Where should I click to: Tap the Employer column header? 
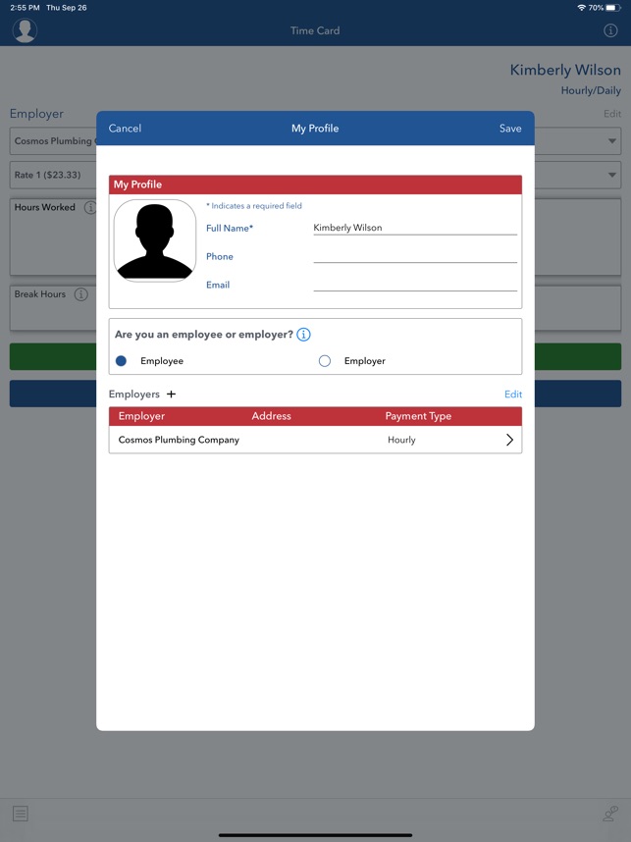pyautogui.click(x=141, y=416)
